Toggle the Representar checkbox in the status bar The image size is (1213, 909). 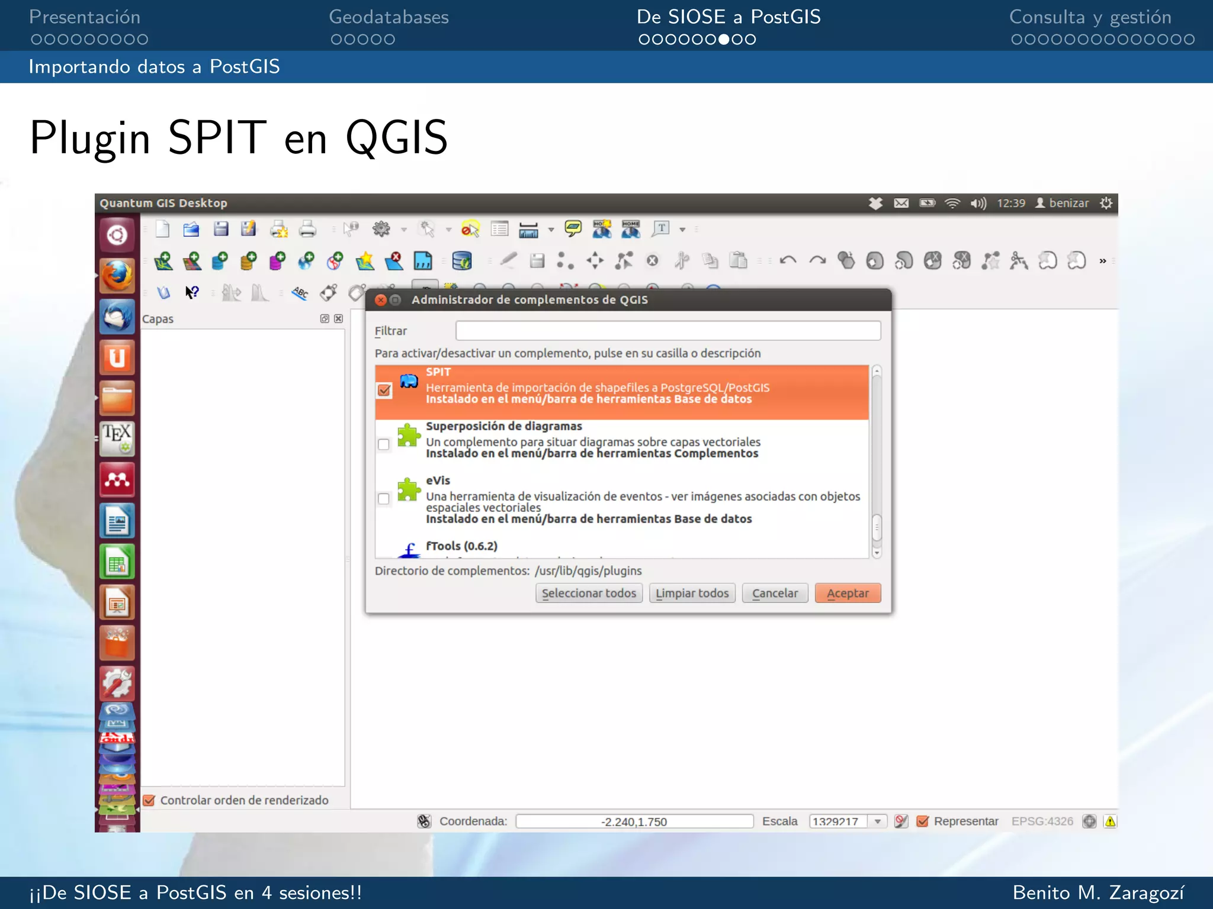[922, 821]
